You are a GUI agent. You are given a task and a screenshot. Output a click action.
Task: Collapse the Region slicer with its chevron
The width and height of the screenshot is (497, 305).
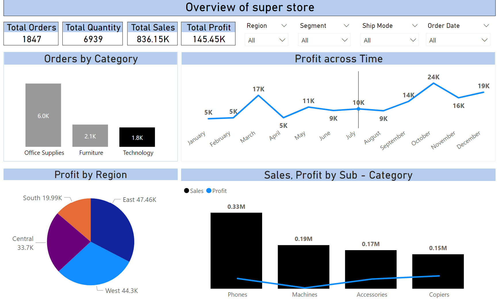pos(285,26)
